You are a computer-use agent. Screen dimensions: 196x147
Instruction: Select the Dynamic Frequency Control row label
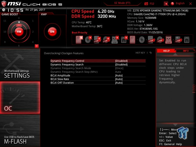click(x=67, y=61)
